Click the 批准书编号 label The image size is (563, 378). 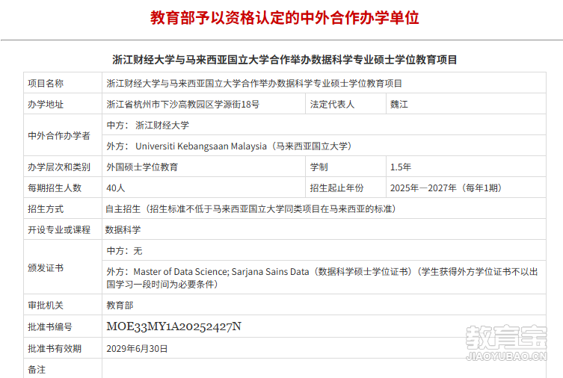pos(50,326)
